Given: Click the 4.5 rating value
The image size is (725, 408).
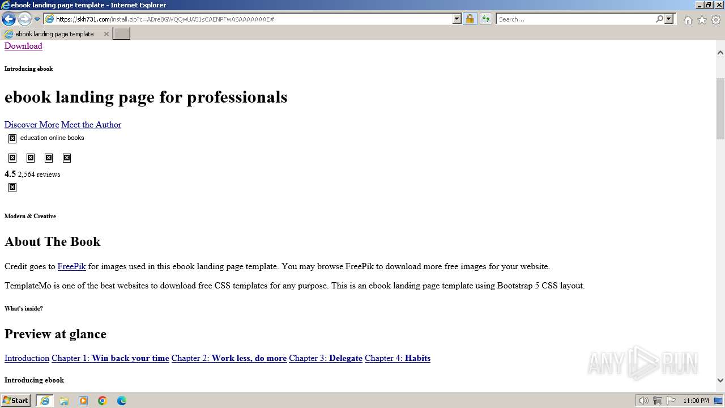Looking at the screenshot, I should [x=10, y=174].
